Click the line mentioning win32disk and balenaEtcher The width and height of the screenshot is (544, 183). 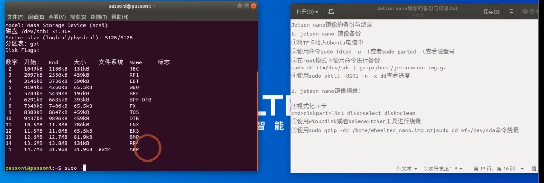coord(356,121)
